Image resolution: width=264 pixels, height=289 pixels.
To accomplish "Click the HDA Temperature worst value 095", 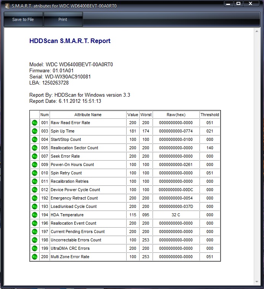I will point(146,215).
